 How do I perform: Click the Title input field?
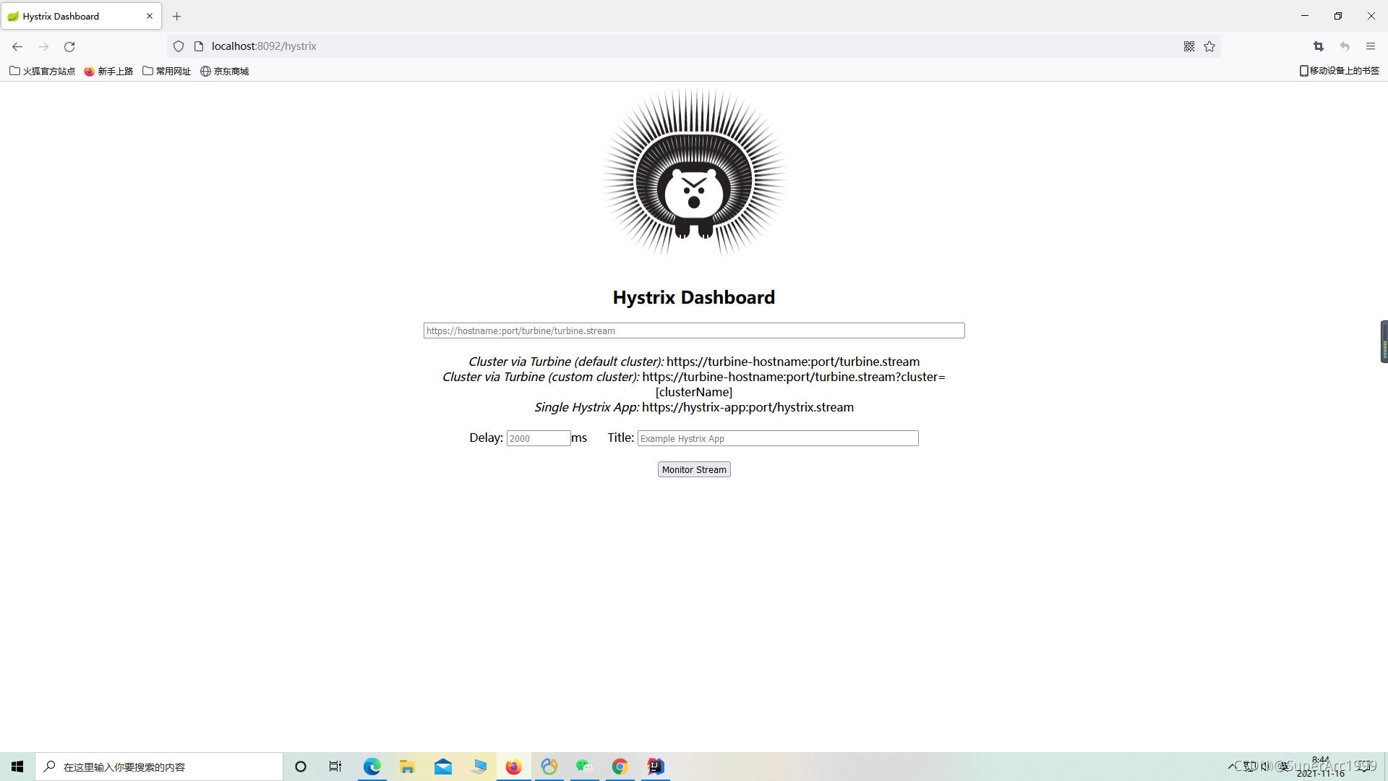pos(778,438)
